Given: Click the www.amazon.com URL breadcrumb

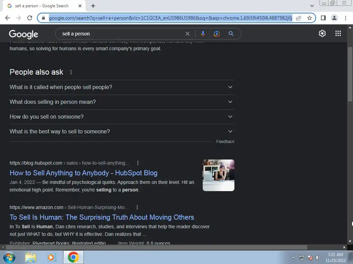Looking at the screenshot, I should click(x=69, y=207).
